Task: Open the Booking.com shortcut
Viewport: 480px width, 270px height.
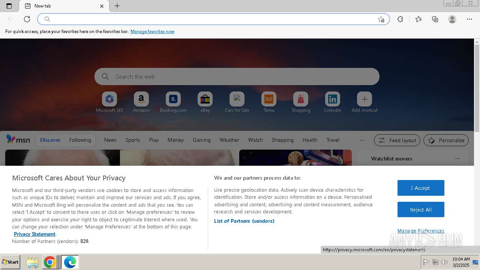Action: coord(173,102)
